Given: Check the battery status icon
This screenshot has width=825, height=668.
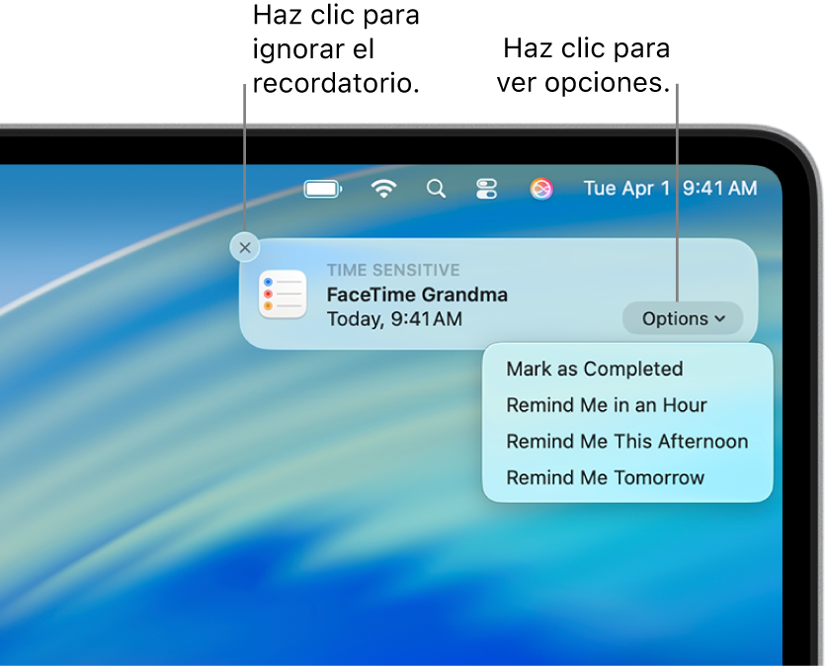Looking at the screenshot, I should [322, 188].
